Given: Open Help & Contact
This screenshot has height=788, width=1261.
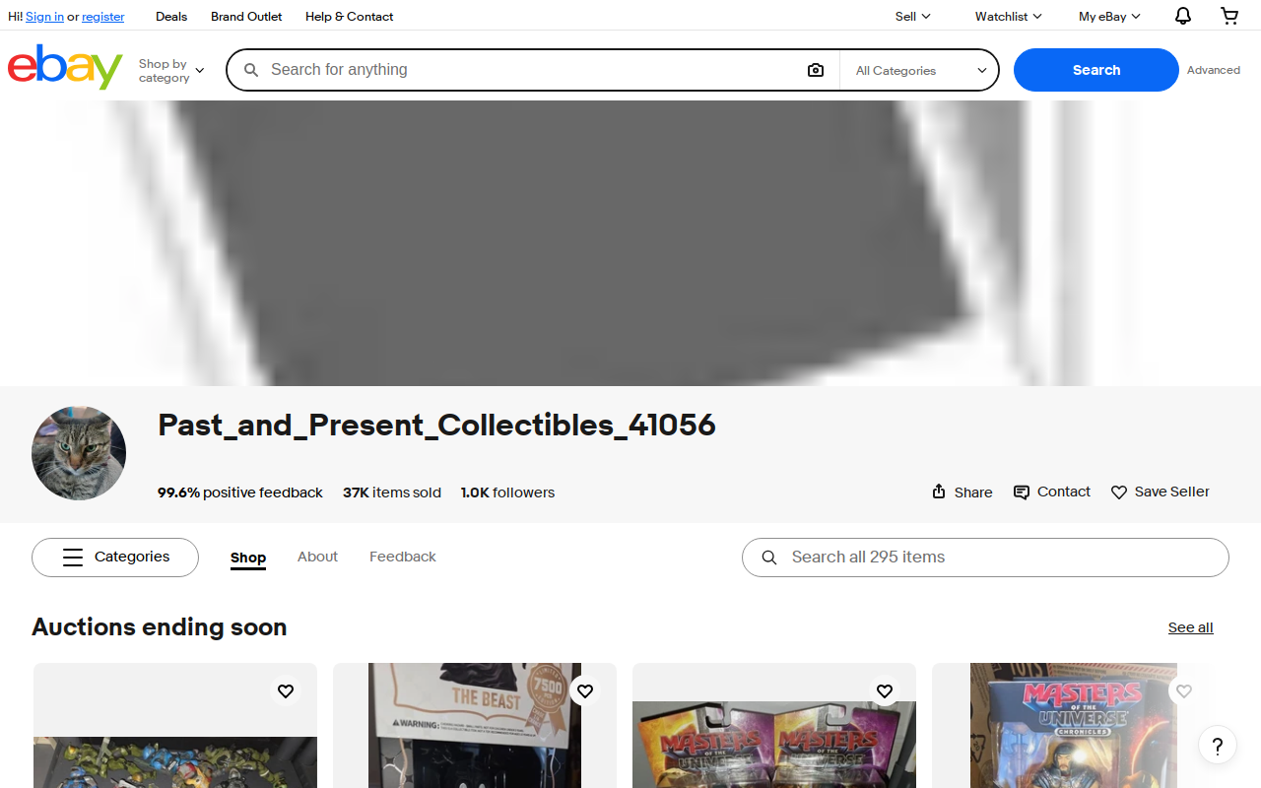Looking at the screenshot, I should (x=350, y=16).
